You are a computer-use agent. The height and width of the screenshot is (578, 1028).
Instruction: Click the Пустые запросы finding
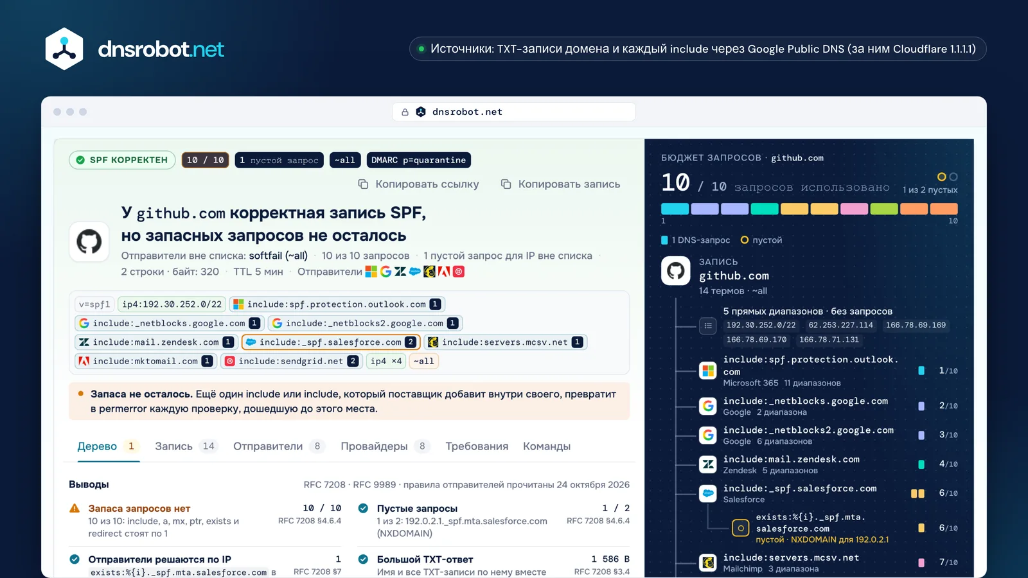493,520
